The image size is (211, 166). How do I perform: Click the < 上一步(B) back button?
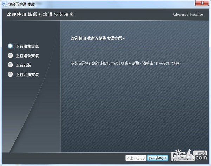136,158
